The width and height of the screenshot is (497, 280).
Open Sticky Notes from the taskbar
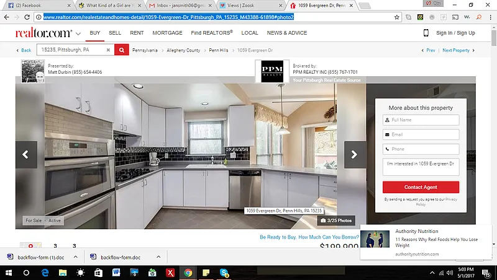pyautogui.click(x=206, y=273)
